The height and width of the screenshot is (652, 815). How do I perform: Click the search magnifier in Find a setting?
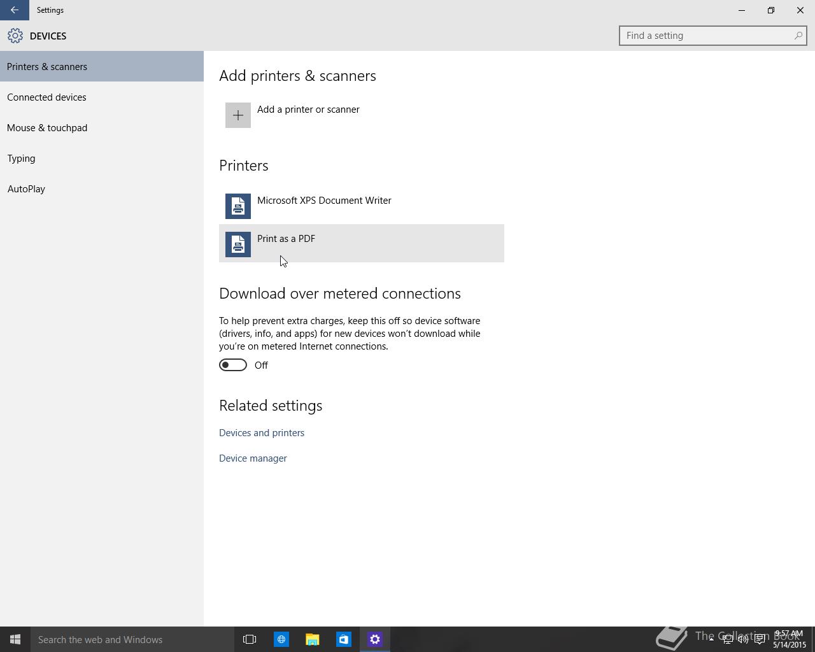798,36
